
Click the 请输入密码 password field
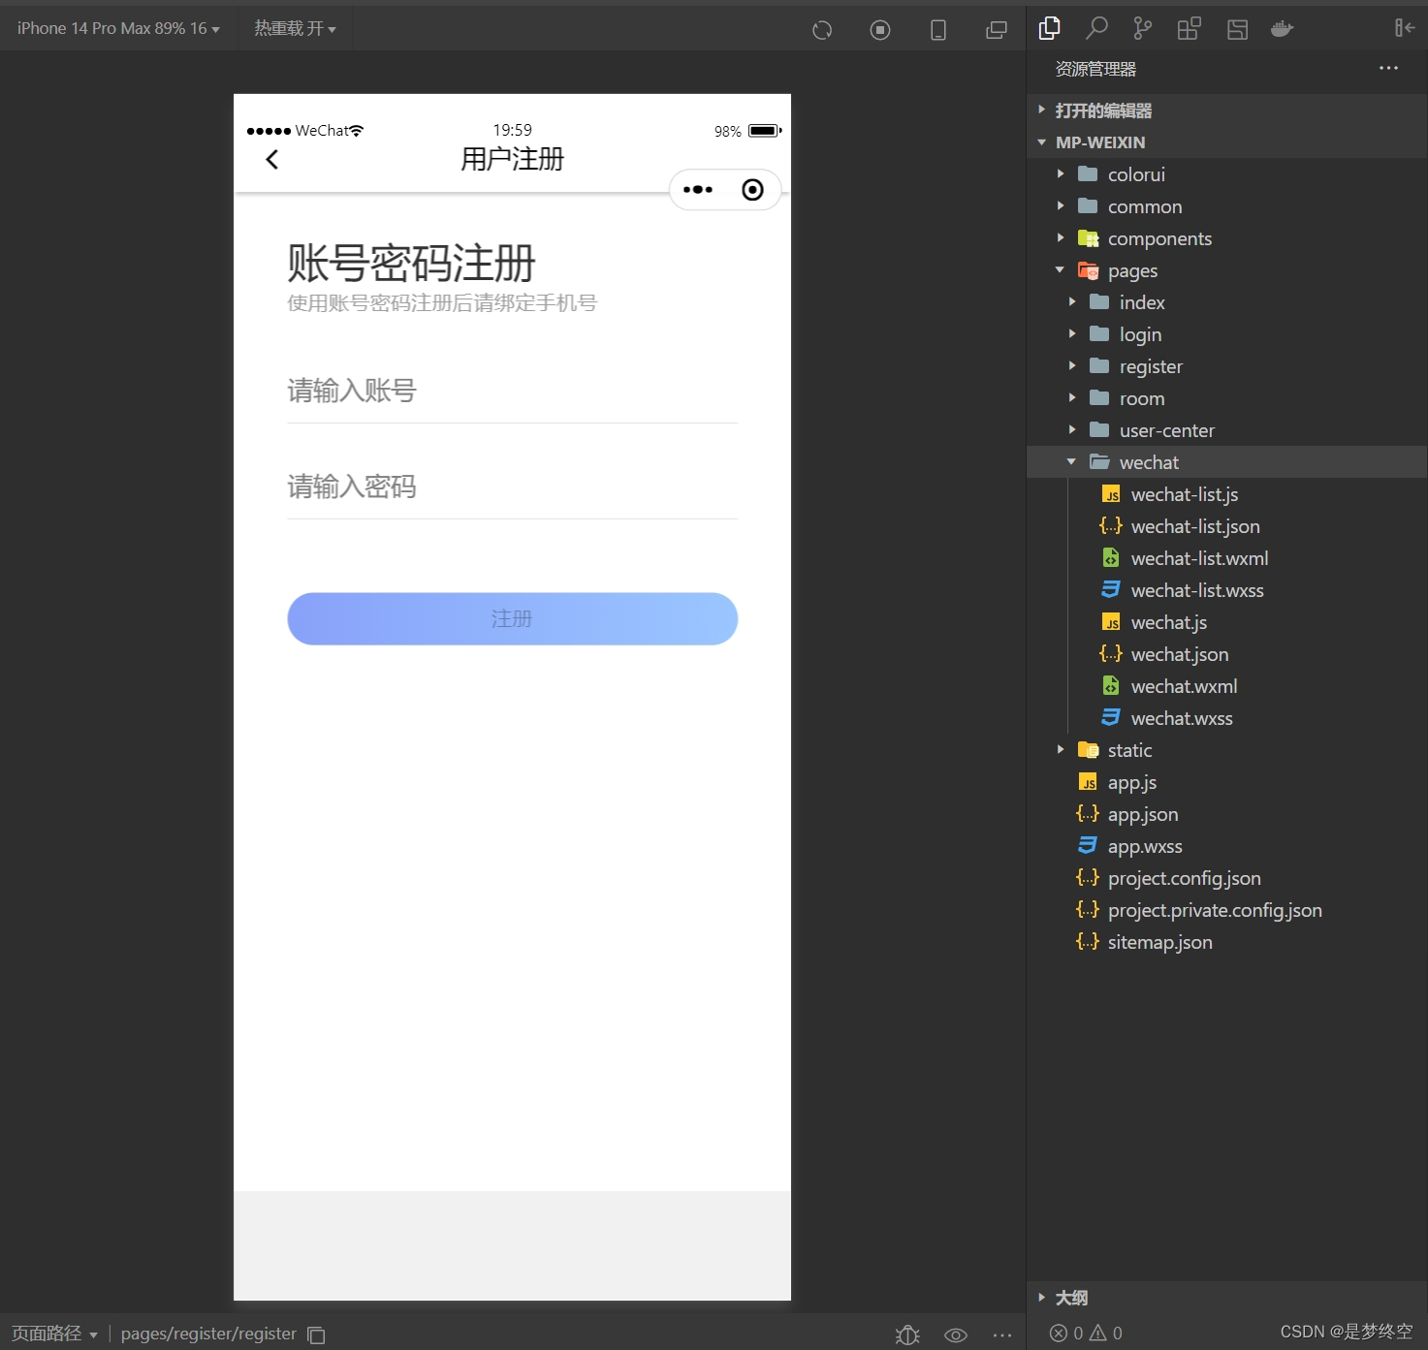tap(512, 487)
